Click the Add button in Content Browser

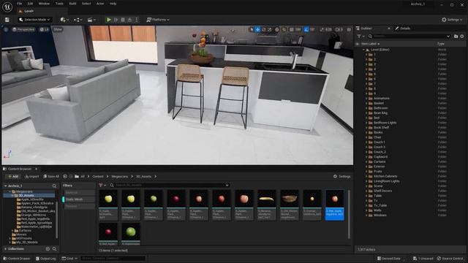[13, 177]
